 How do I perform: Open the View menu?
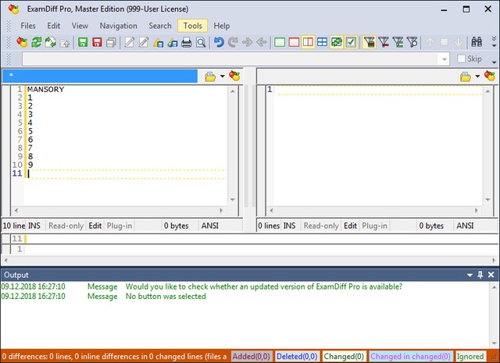[x=80, y=26]
